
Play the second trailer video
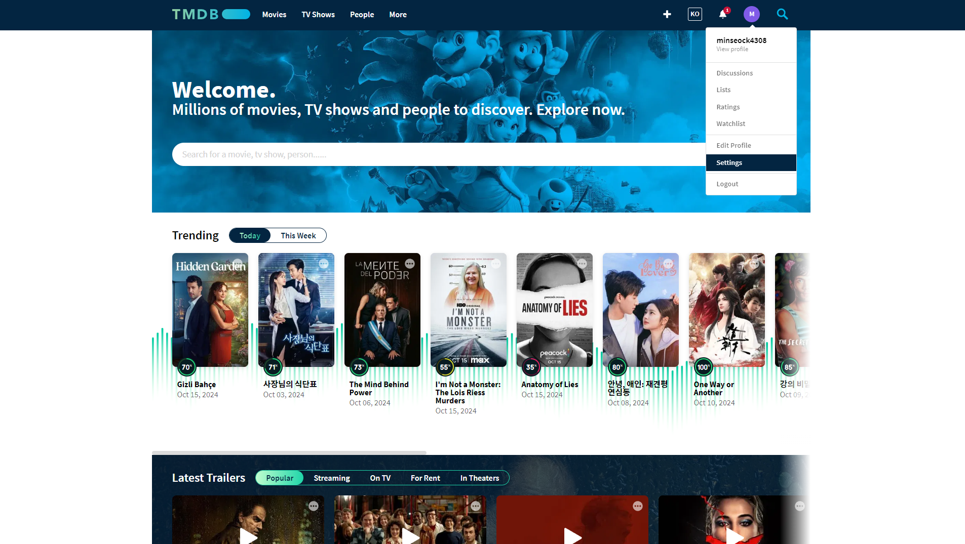[410, 536]
